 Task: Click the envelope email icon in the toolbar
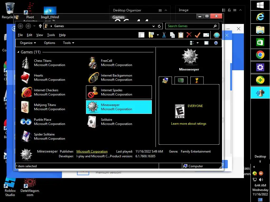(206, 35)
